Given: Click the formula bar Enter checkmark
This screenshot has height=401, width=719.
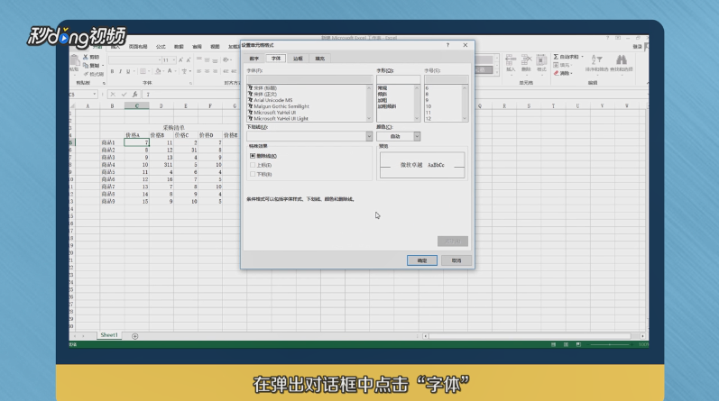Looking at the screenshot, I should coord(124,95).
